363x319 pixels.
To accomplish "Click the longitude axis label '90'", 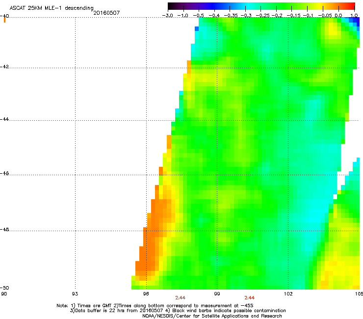I will tap(4, 294).
